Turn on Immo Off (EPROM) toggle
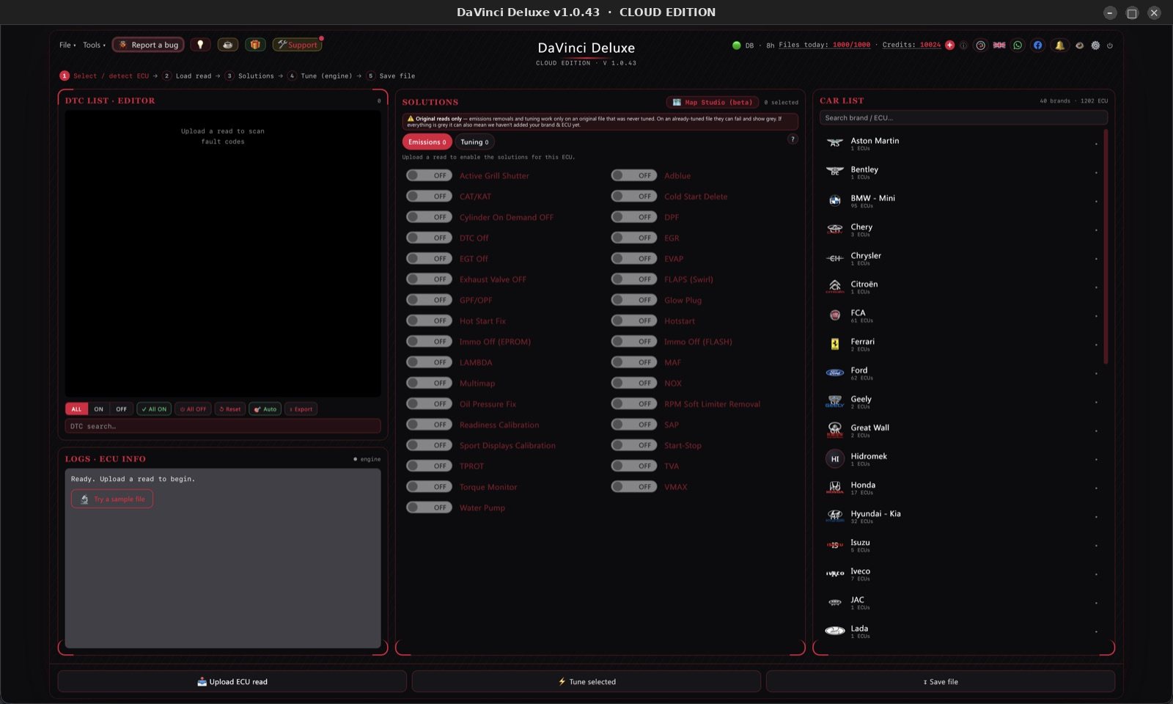 (429, 342)
